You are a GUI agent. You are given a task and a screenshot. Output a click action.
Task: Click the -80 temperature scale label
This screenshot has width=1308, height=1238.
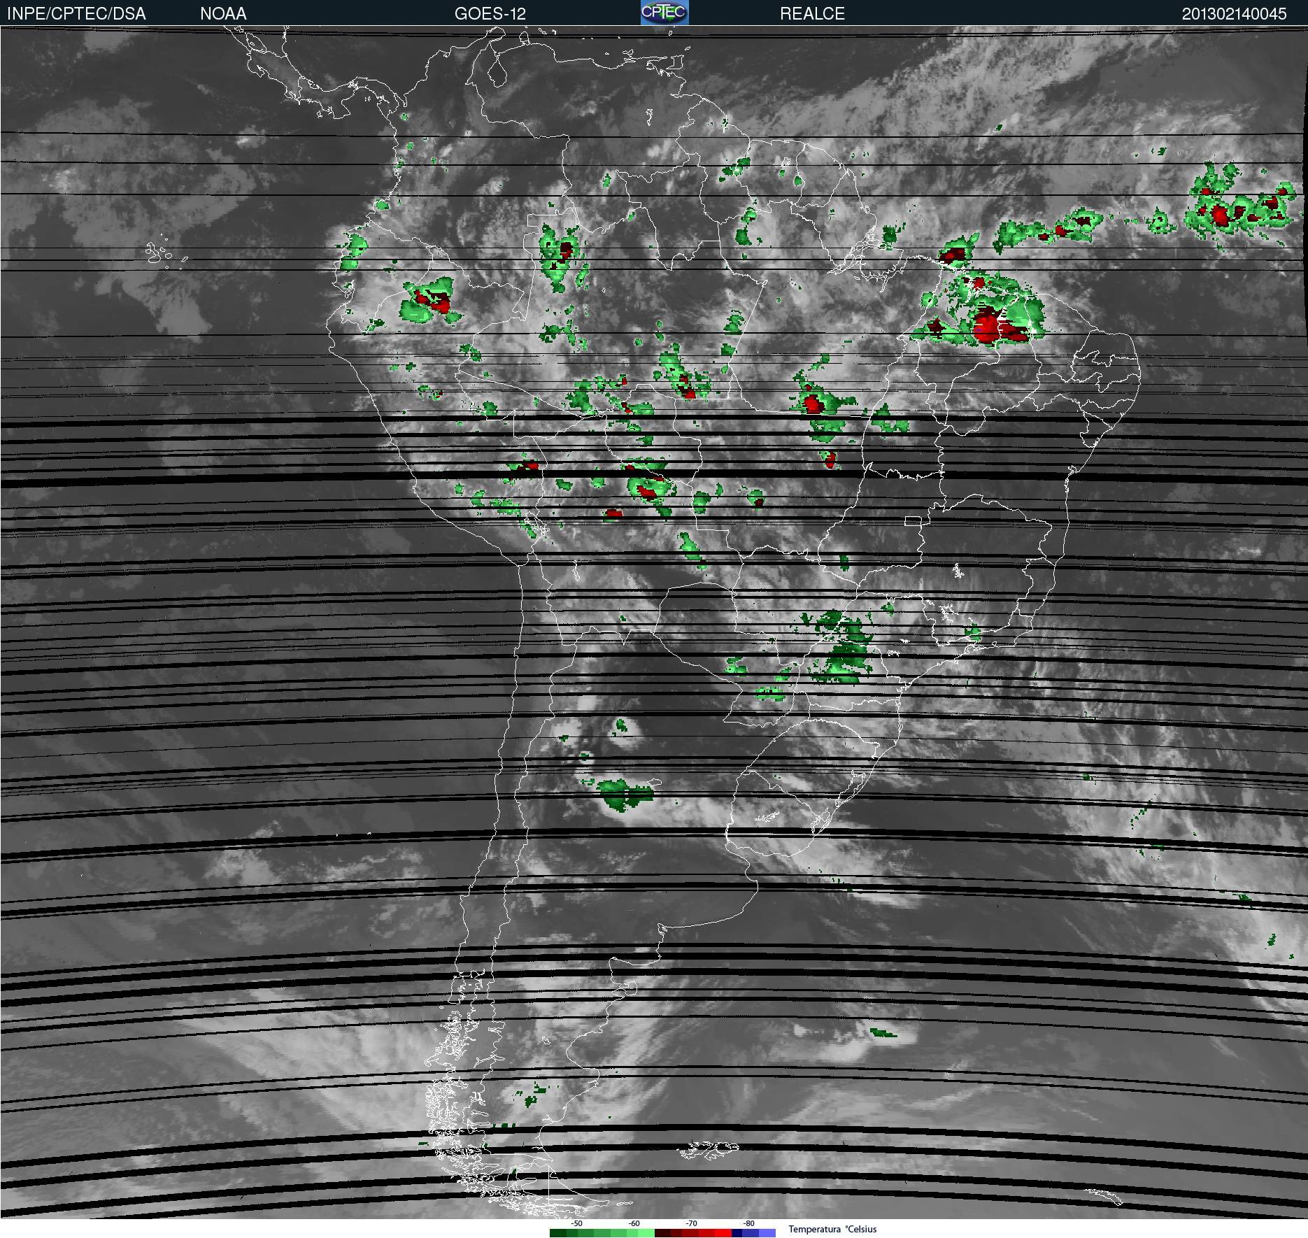click(x=748, y=1223)
